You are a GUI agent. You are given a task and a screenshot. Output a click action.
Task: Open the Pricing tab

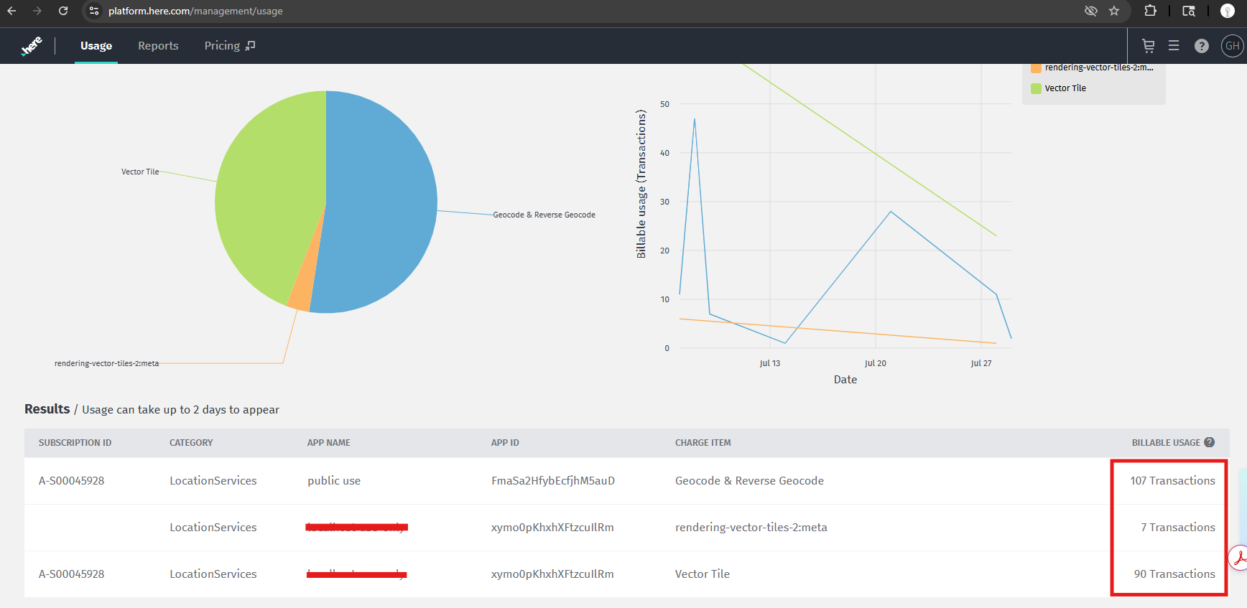point(222,46)
